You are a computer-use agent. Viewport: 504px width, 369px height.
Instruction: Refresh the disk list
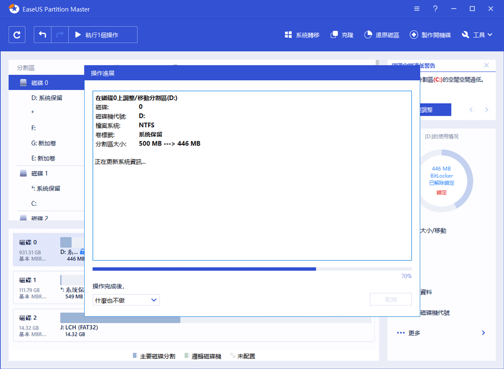pyautogui.click(x=17, y=34)
